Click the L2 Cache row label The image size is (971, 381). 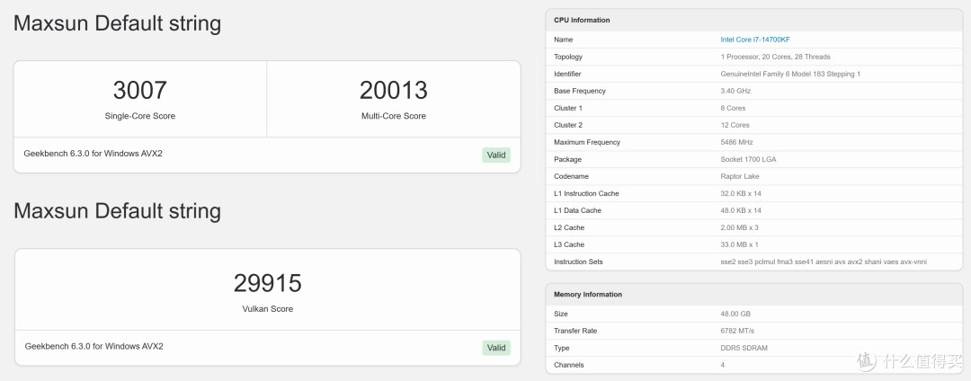tap(569, 227)
